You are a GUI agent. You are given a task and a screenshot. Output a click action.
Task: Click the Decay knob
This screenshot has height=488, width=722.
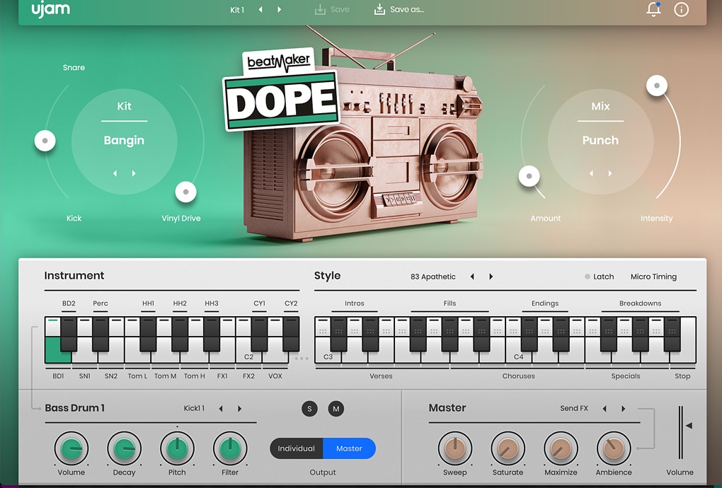tap(125, 448)
